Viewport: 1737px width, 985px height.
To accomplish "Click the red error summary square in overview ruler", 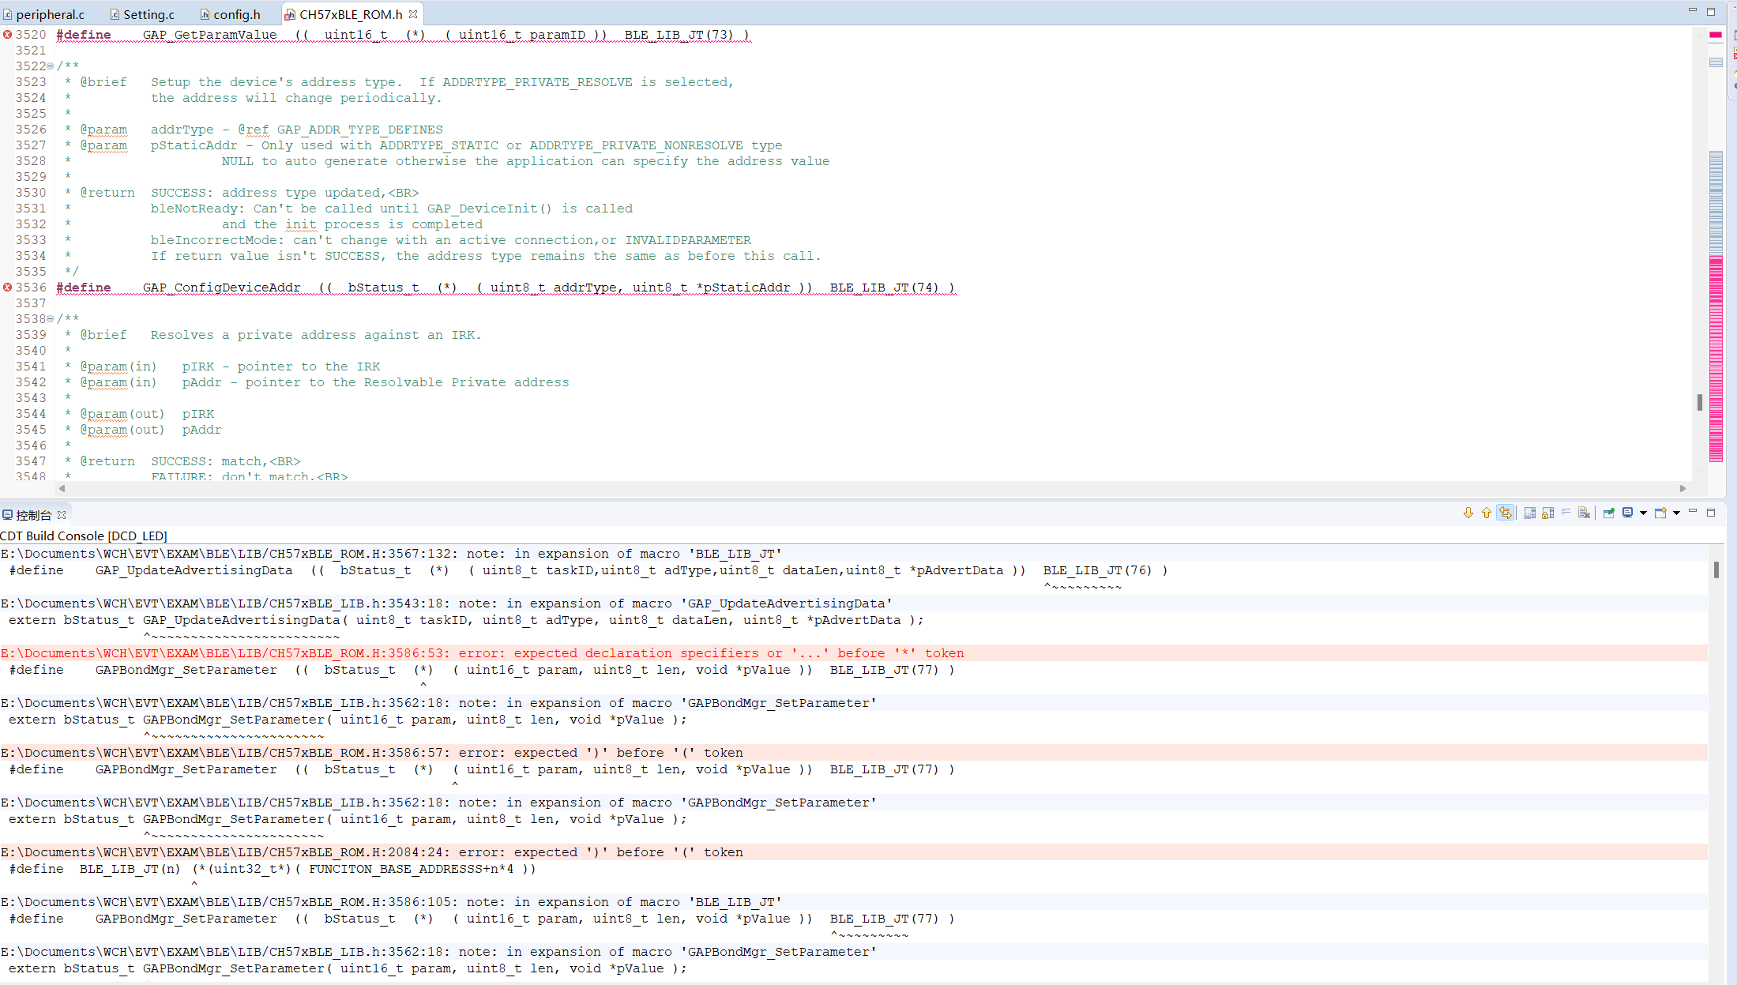I will (x=1716, y=35).
